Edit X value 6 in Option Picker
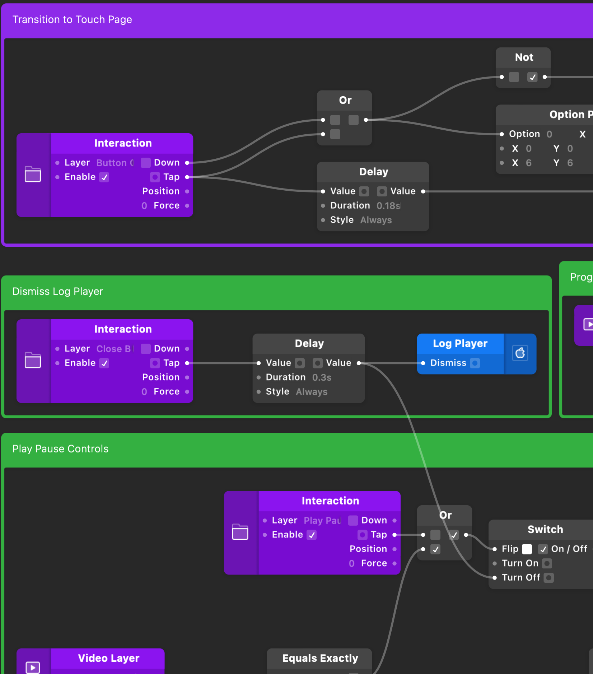 pos(528,163)
